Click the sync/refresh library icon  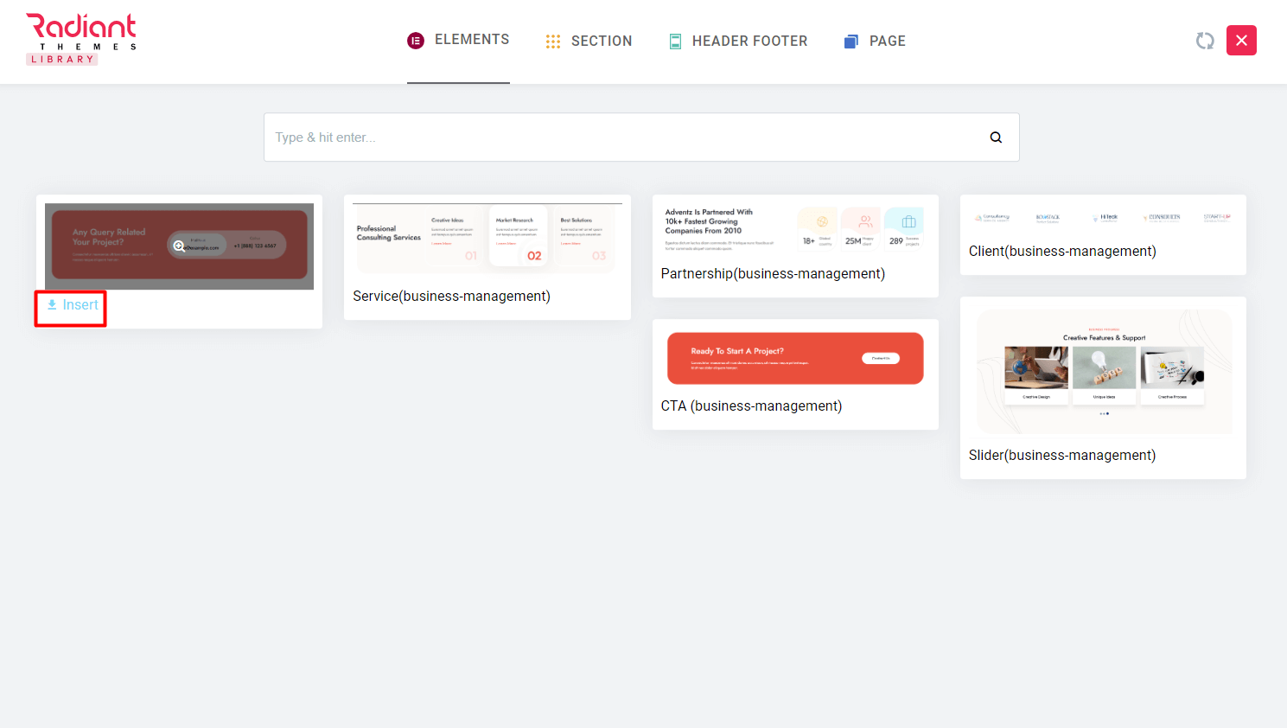tap(1205, 41)
